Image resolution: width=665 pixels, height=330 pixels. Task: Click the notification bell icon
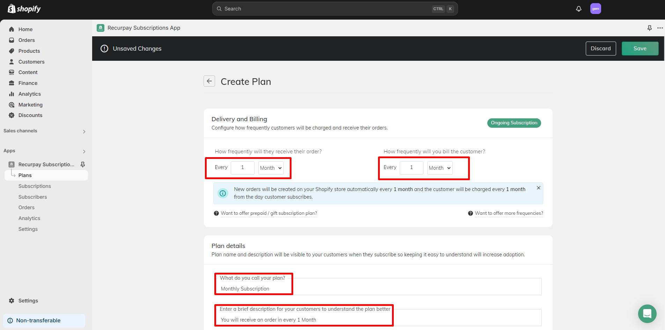click(x=578, y=8)
